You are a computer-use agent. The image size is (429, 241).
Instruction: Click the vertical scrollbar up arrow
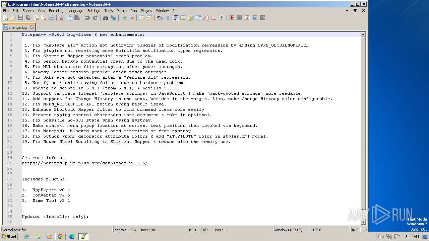(363, 34)
